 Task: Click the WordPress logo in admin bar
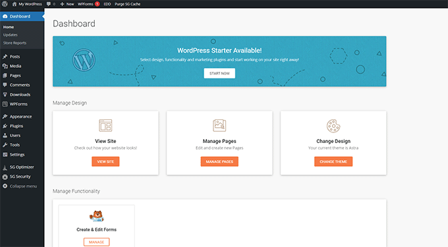tap(5, 4)
